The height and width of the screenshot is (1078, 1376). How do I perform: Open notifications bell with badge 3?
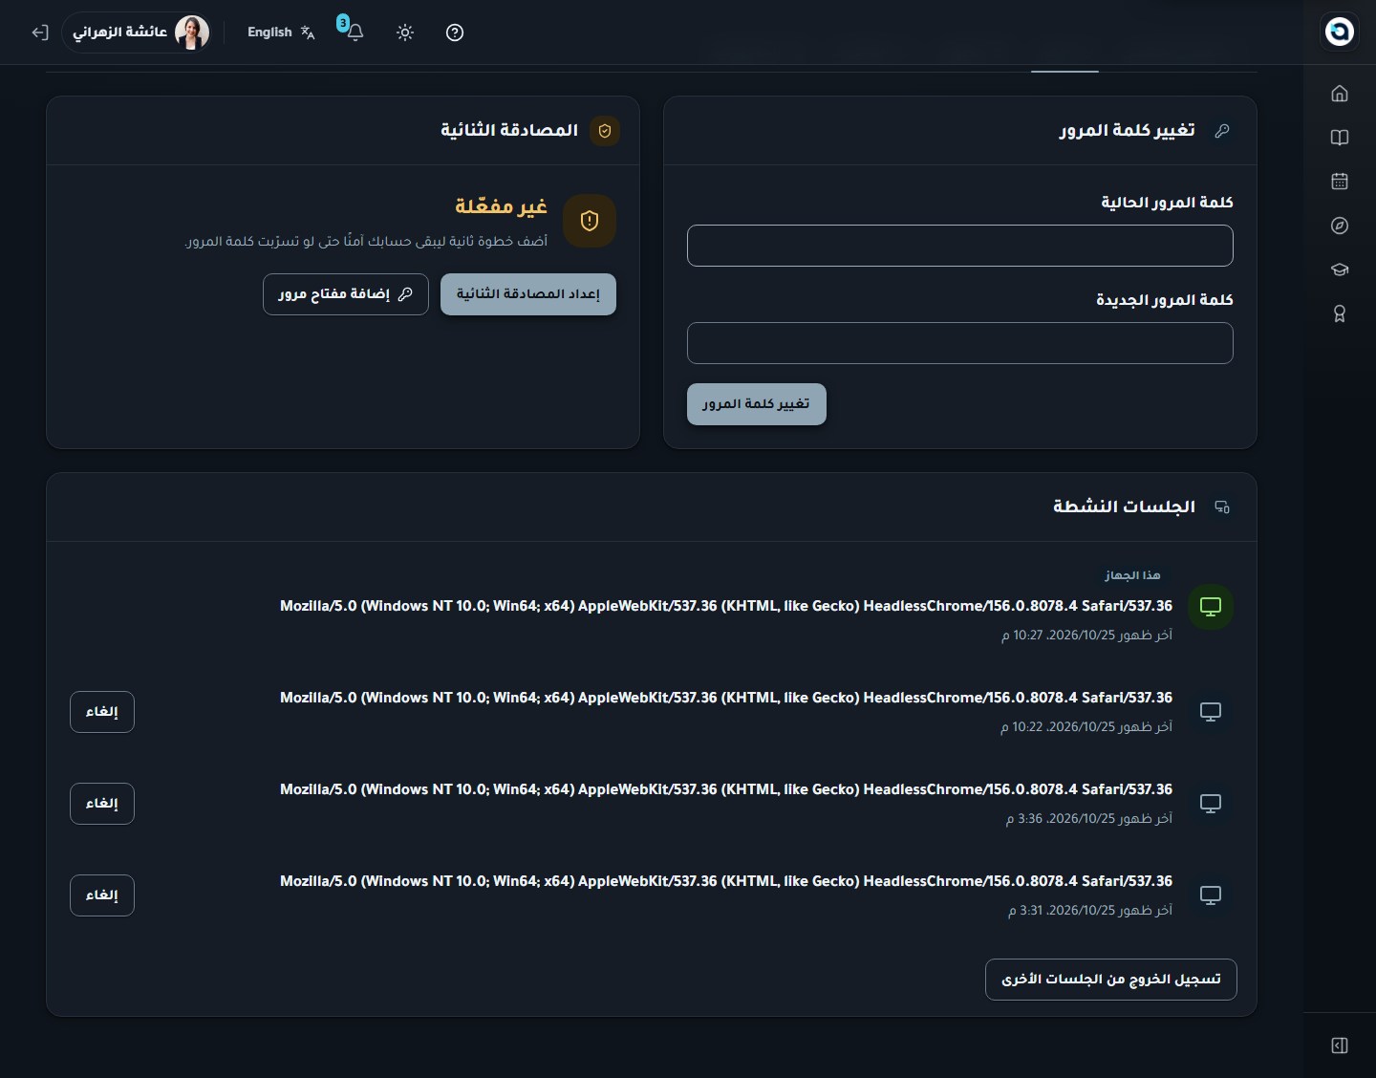click(x=355, y=32)
